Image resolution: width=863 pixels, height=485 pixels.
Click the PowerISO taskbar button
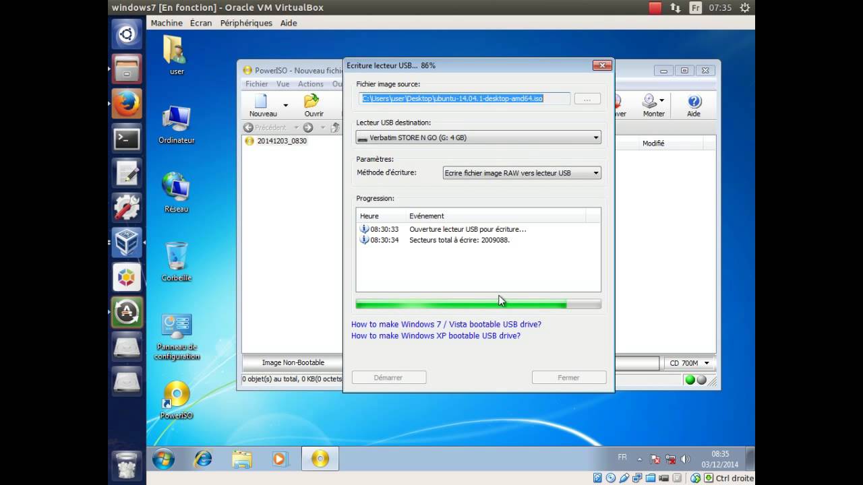(x=320, y=459)
